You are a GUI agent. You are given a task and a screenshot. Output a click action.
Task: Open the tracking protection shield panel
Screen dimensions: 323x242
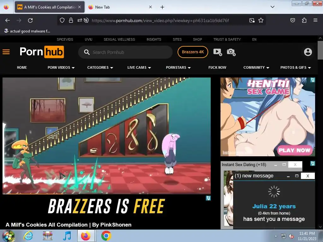tap(62, 20)
